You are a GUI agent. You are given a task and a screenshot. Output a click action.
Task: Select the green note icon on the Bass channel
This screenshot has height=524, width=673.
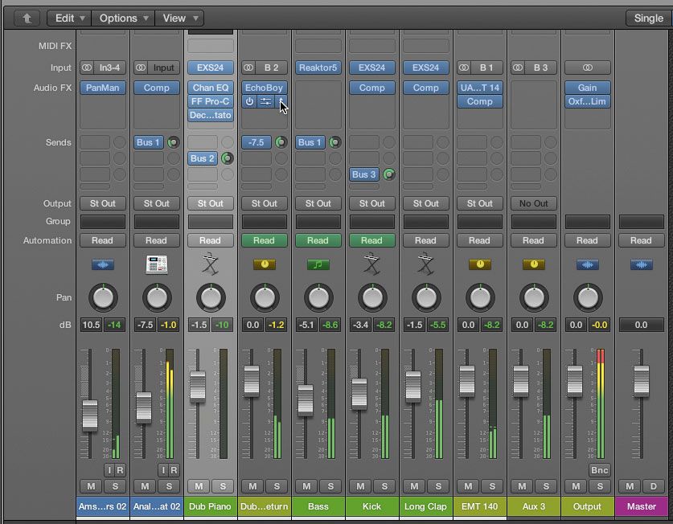click(x=318, y=263)
